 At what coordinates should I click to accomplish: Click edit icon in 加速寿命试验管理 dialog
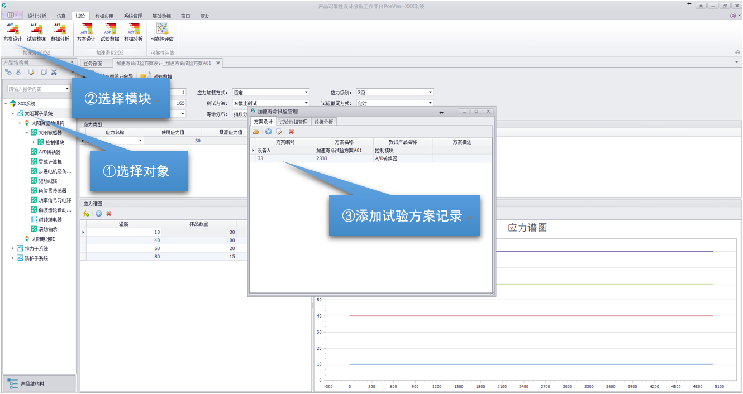click(279, 132)
